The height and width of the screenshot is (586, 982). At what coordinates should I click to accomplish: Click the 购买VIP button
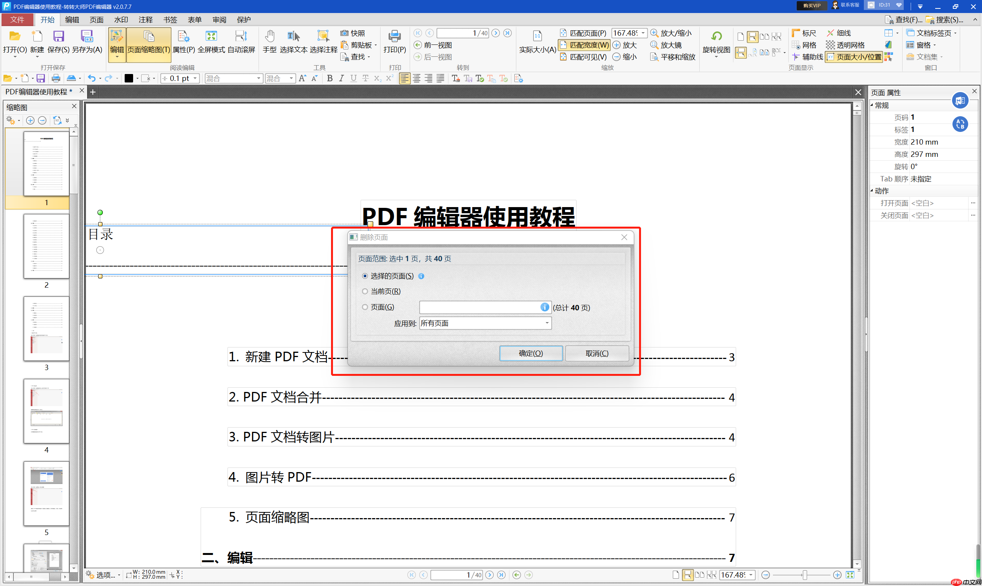pyautogui.click(x=811, y=6)
